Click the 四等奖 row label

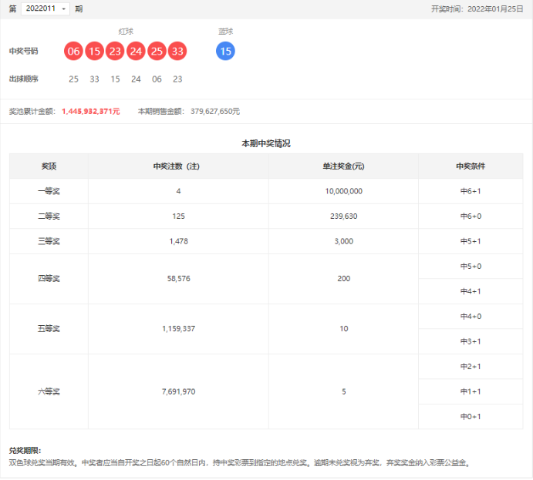point(49,279)
